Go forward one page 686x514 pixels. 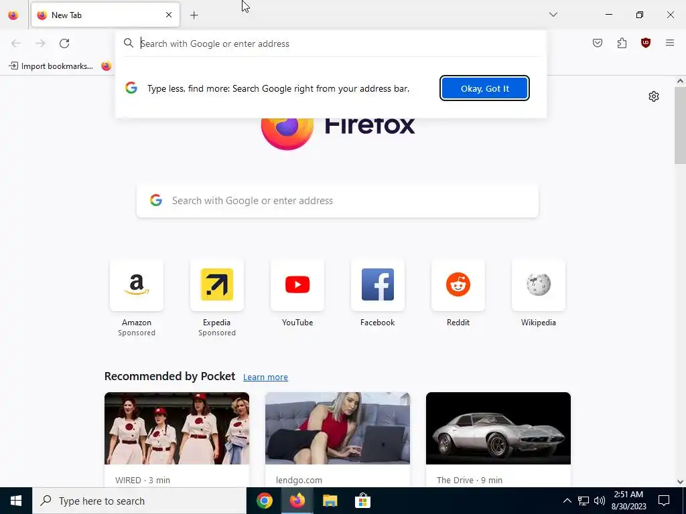40,44
